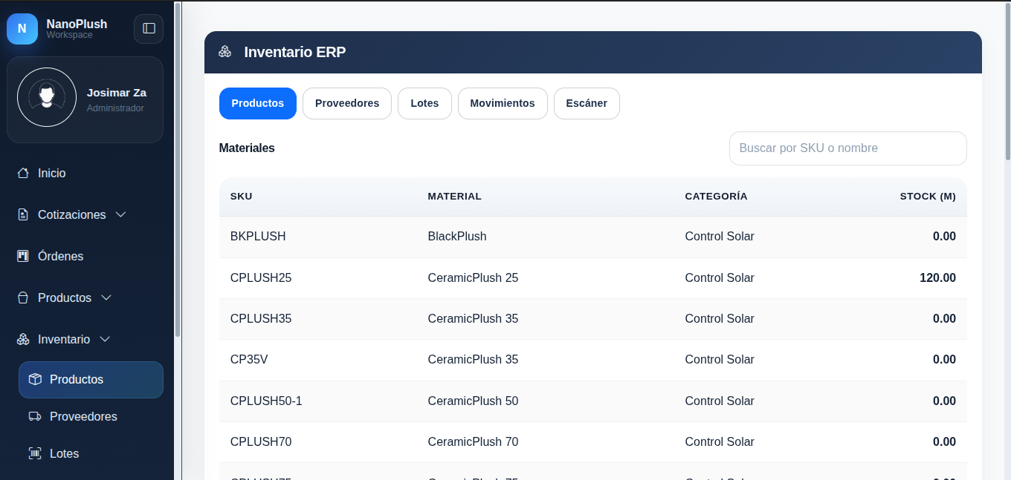Click the Inventario ERP title
The image size is (1011, 480).
pos(295,52)
